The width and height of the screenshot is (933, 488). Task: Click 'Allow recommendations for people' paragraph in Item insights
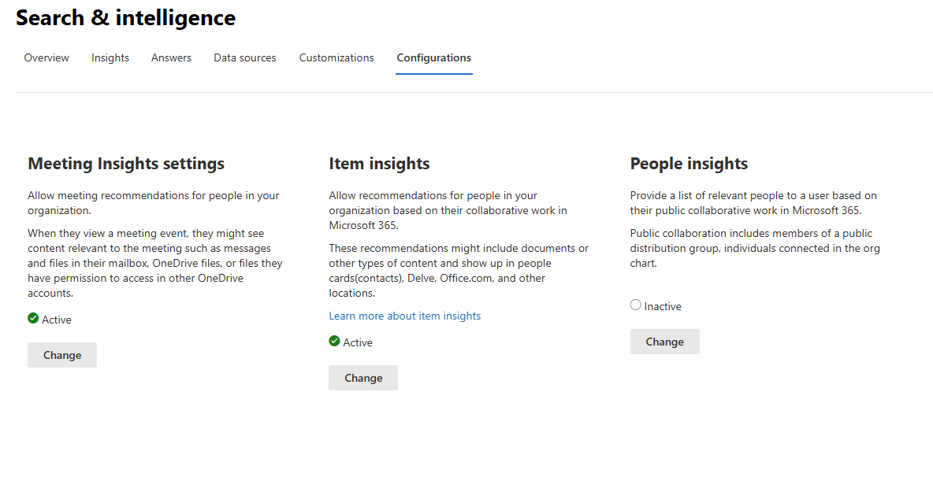click(x=448, y=210)
